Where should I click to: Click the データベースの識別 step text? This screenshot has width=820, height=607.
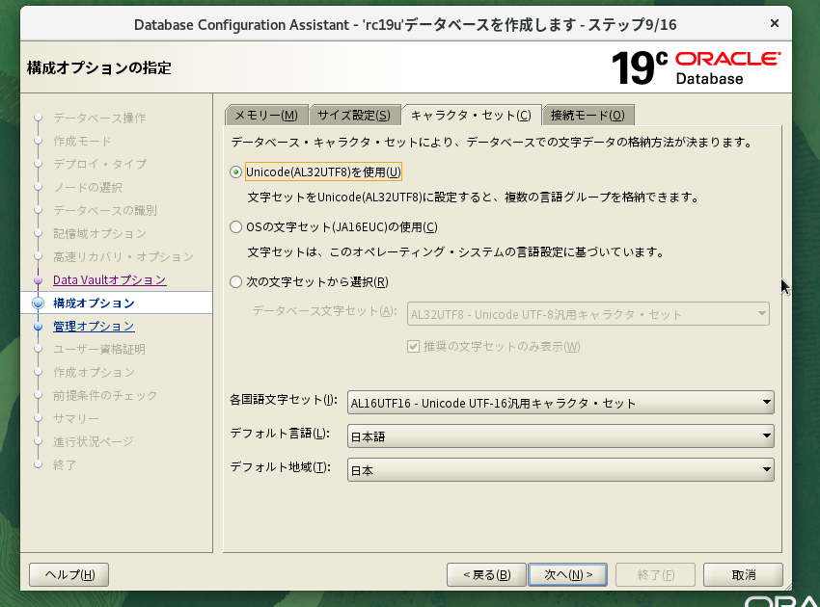[x=105, y=210]
